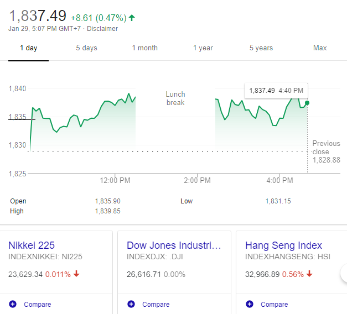
Task: Show the 1 month chart view
Action: pos(145,48)
